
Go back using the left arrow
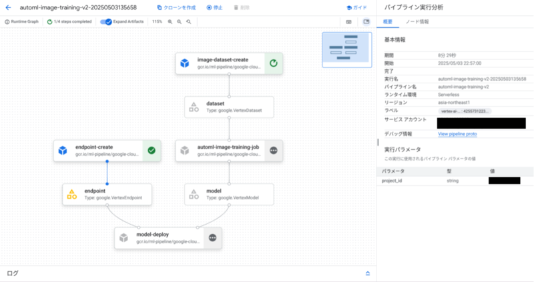pos(8,7)
